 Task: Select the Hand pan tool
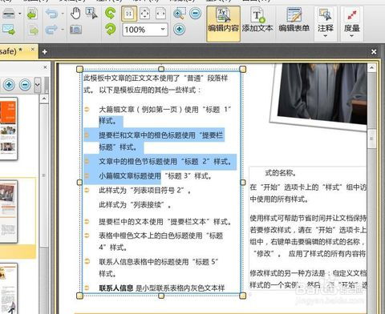[x=75, y=14]
